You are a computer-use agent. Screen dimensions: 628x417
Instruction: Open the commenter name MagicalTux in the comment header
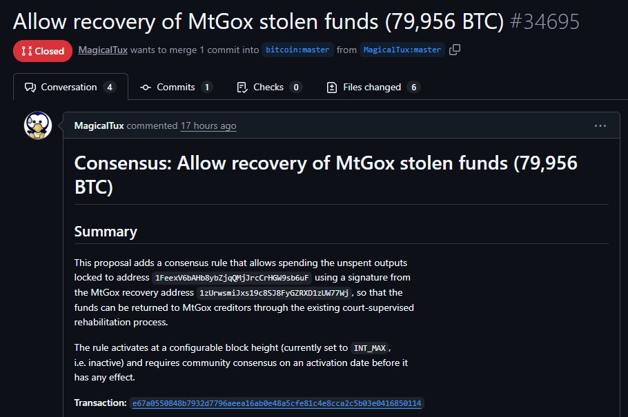coord(99,125)
